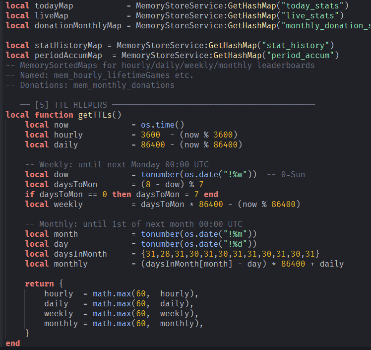This screenshot has height=350, width=371.
Task: Click the 'local now' declaration name
Action: click(61, 125)
